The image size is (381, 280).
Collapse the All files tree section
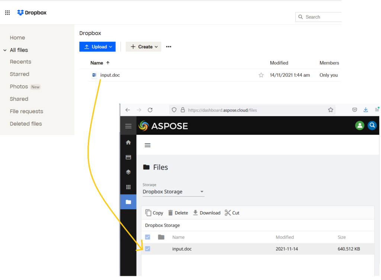click(x=5, y=50)
